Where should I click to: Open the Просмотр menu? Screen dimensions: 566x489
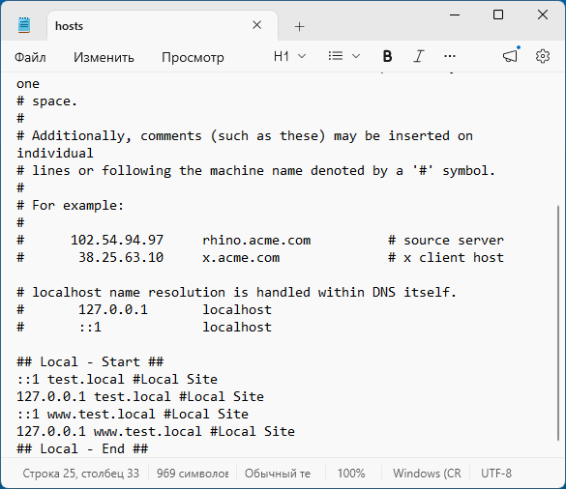pyautogui.click(x=193, y=57)
